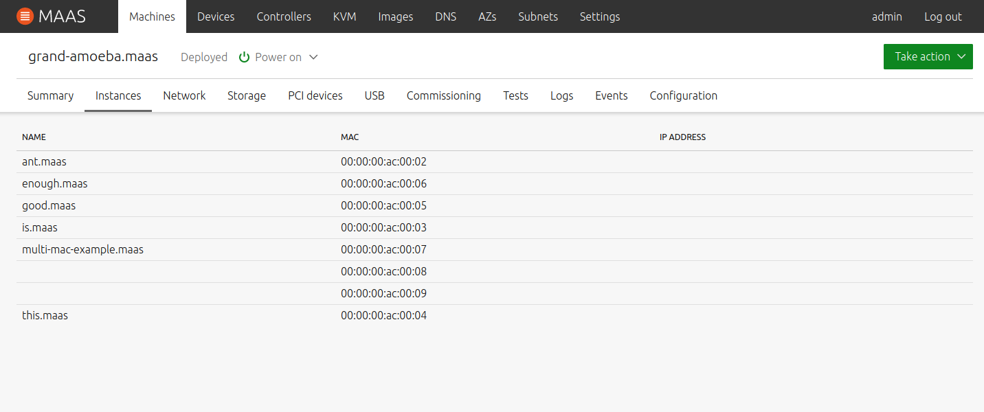Click the admin user link
Image resolution: width=984 pixels, height=412 pixels.
point(886,16)
